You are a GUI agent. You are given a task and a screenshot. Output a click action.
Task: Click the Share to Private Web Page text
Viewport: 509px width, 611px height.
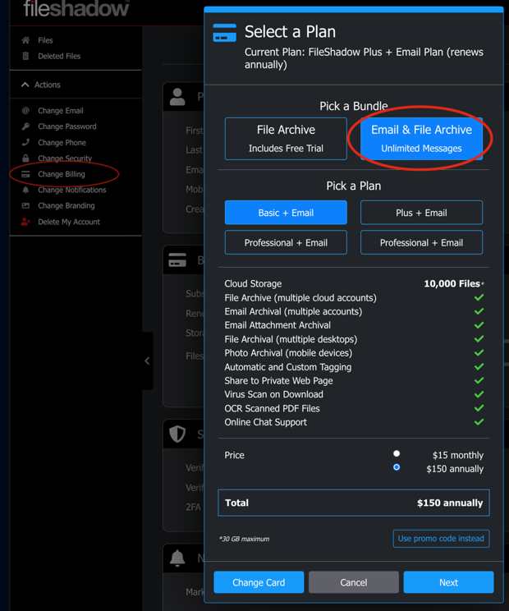[x=278, y=381]
